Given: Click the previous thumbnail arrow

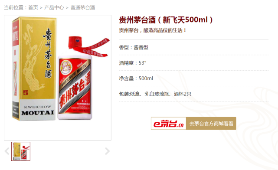Looking at the screenshot, I should click(7, 151).
